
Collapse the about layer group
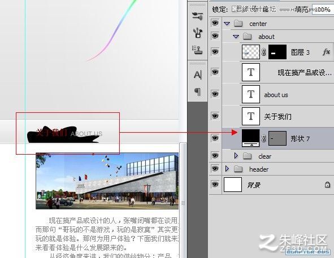tap(236, 37)
